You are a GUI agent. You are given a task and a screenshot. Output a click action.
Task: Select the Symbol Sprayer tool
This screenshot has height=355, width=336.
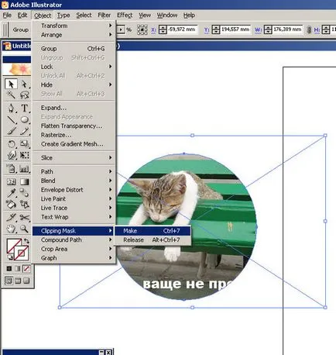point(11,168)
